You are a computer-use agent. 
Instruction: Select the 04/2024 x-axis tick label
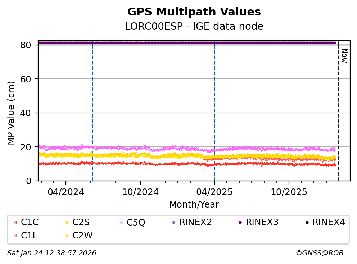click(x=65, y=192)
